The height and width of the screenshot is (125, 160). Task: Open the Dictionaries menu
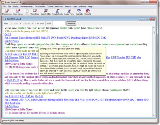point(40,6)
